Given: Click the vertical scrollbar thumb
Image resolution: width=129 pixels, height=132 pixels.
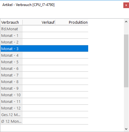Looking at the screenshot, I should [126, 61].
